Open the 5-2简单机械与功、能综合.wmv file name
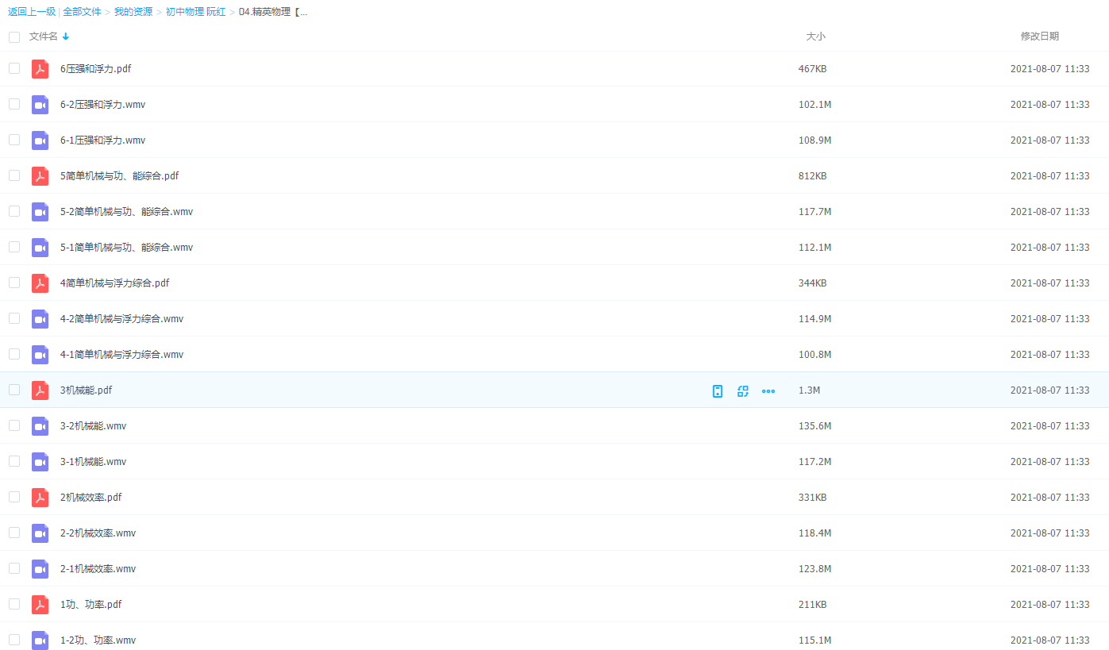This screenshot has width=1109, height=650. tap(126, 212)
